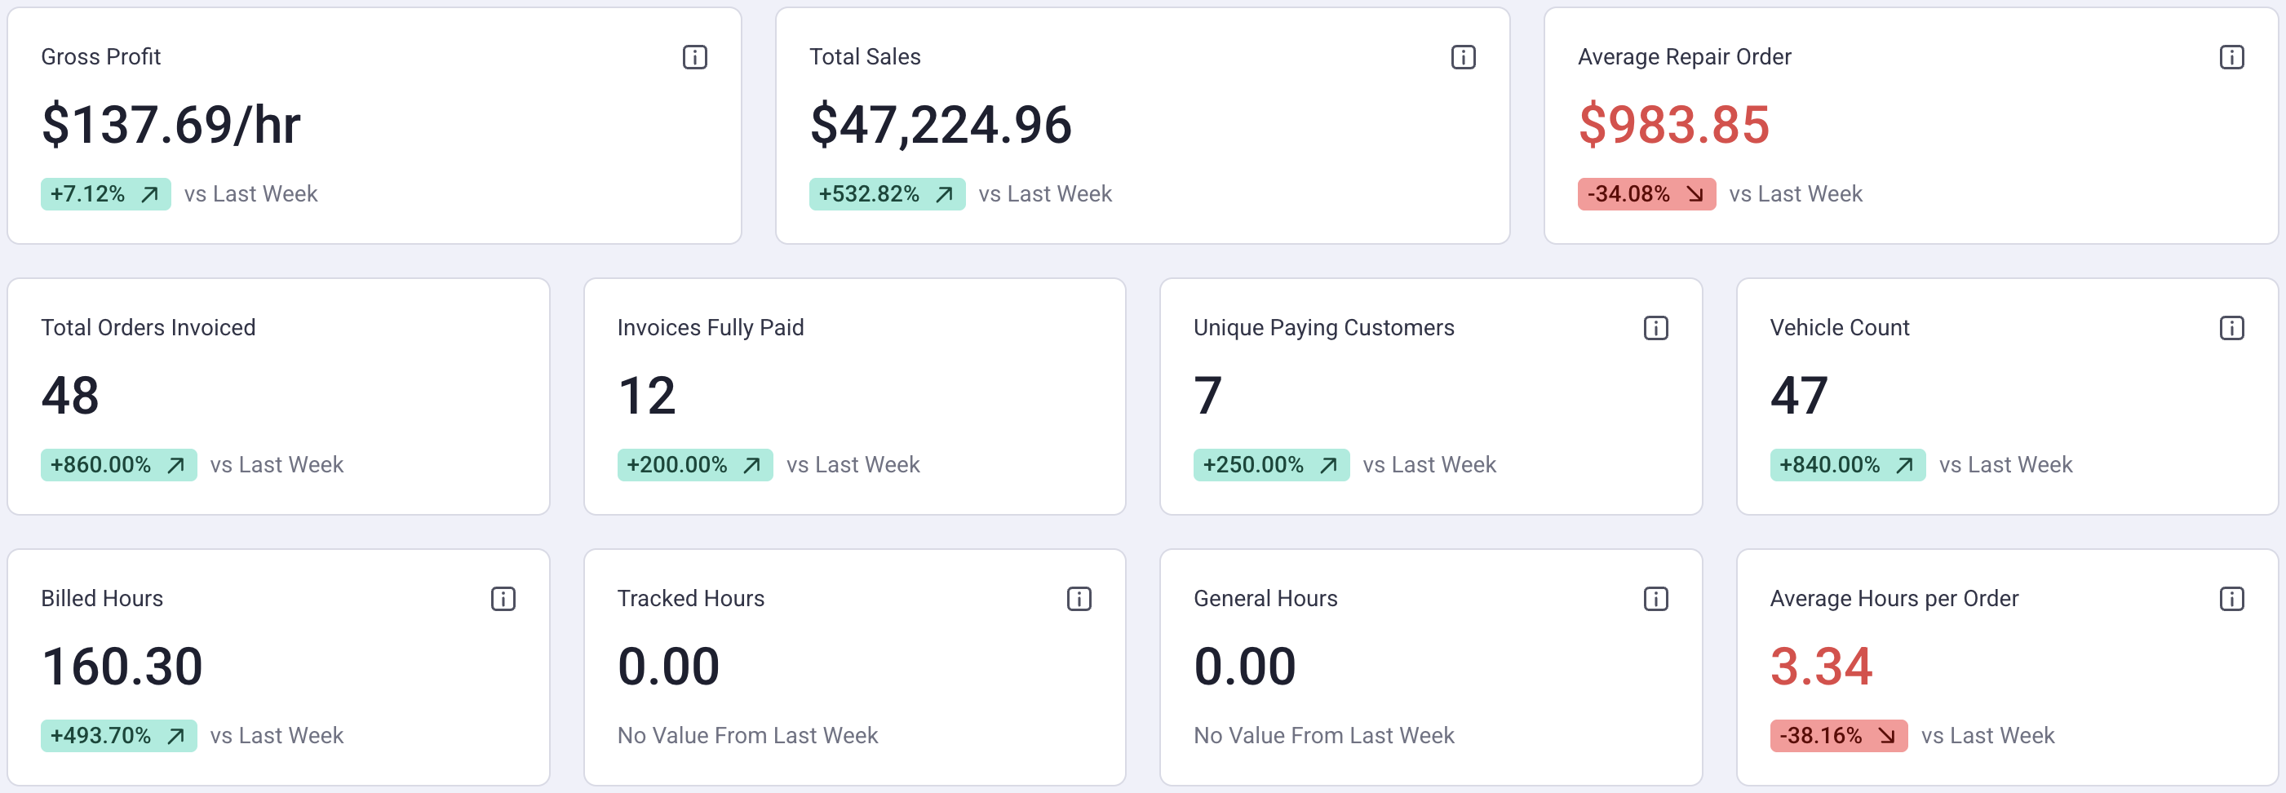Open the Total Sales info icon

(x=1464, y=58)
